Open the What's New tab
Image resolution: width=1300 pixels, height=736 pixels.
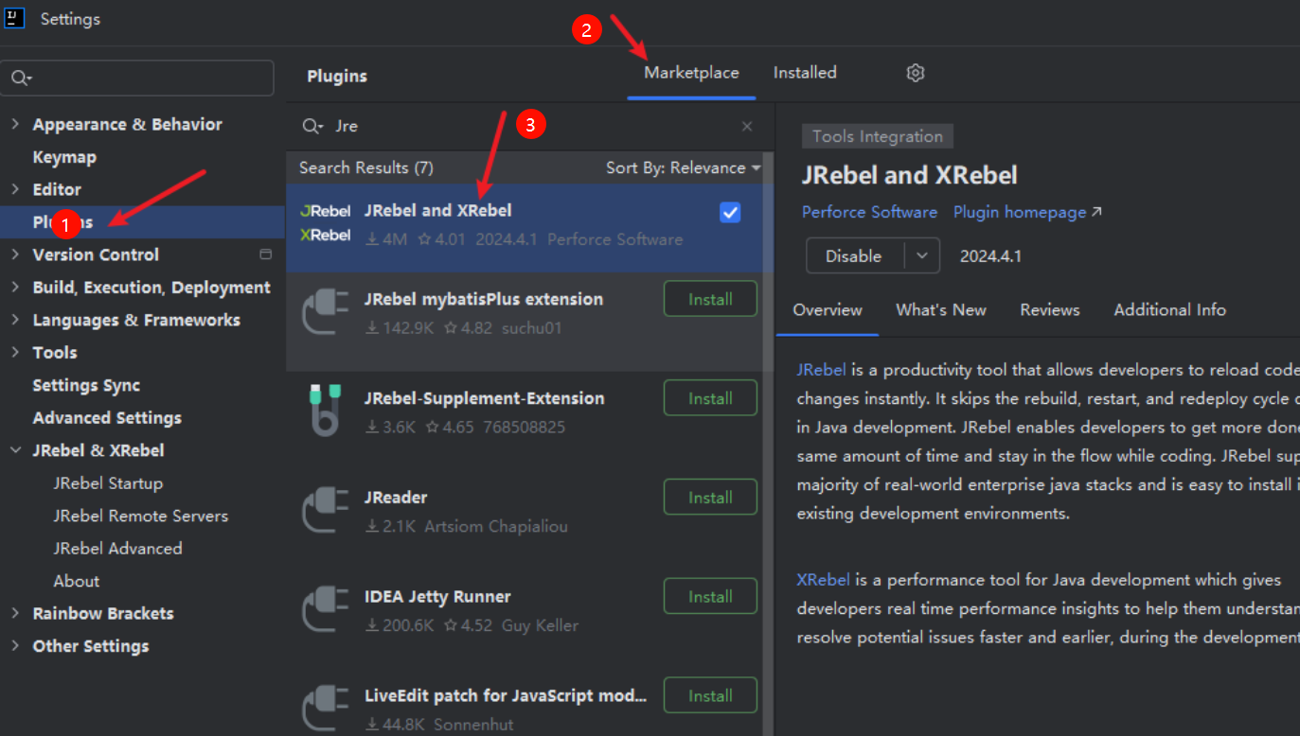tap(940, 309)
